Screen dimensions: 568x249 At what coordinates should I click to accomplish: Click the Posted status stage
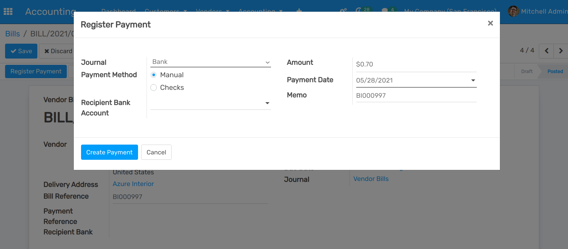coord(555,72)
